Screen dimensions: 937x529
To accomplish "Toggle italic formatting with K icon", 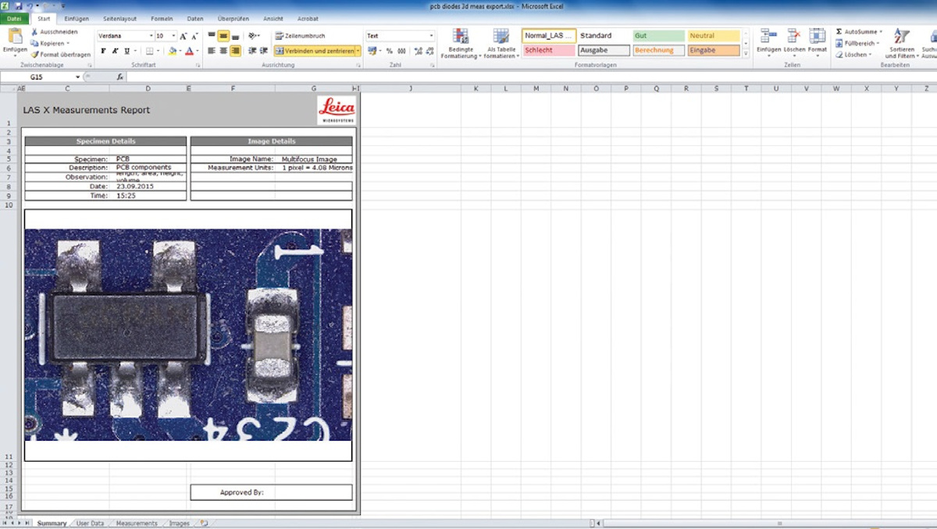I will pos(113,51).
